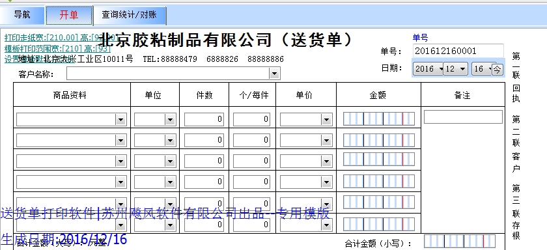This screenshot has height=250, width=547.
Task: Open the last row 单位 unit dropdown
Action: coord(170,225)
